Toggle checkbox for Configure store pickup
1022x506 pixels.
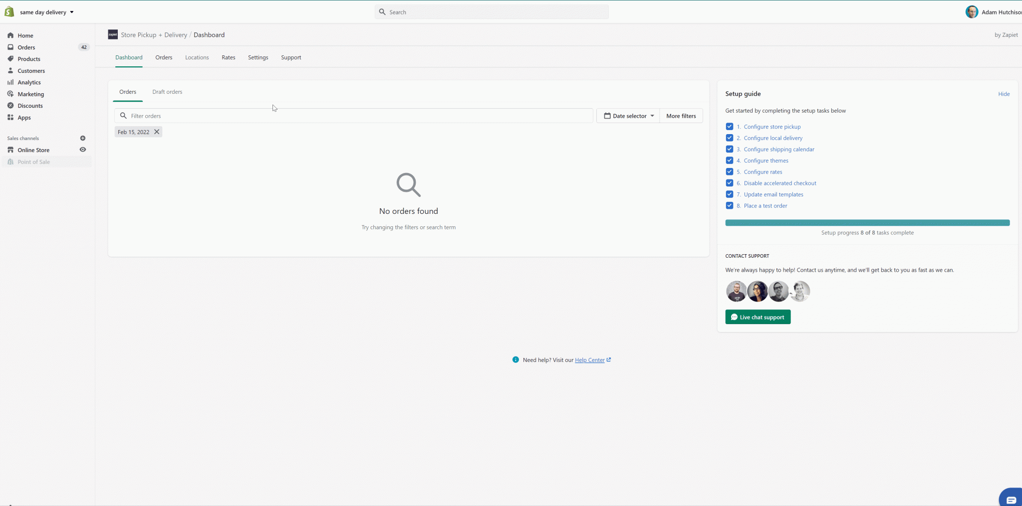pos(730,127)
